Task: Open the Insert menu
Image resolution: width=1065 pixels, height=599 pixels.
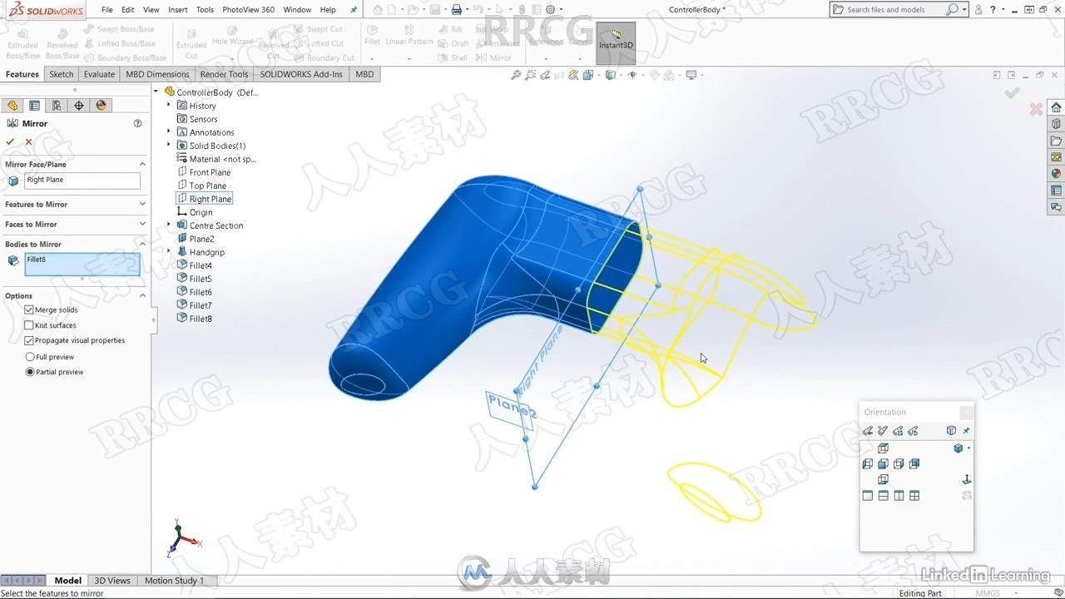Action: (178, 10)
